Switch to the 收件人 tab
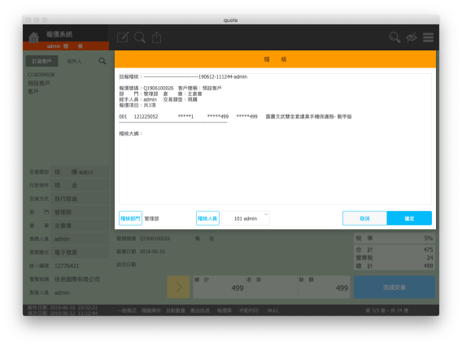The height and width of the screenshot is (346, 462). tap(74, 61)
